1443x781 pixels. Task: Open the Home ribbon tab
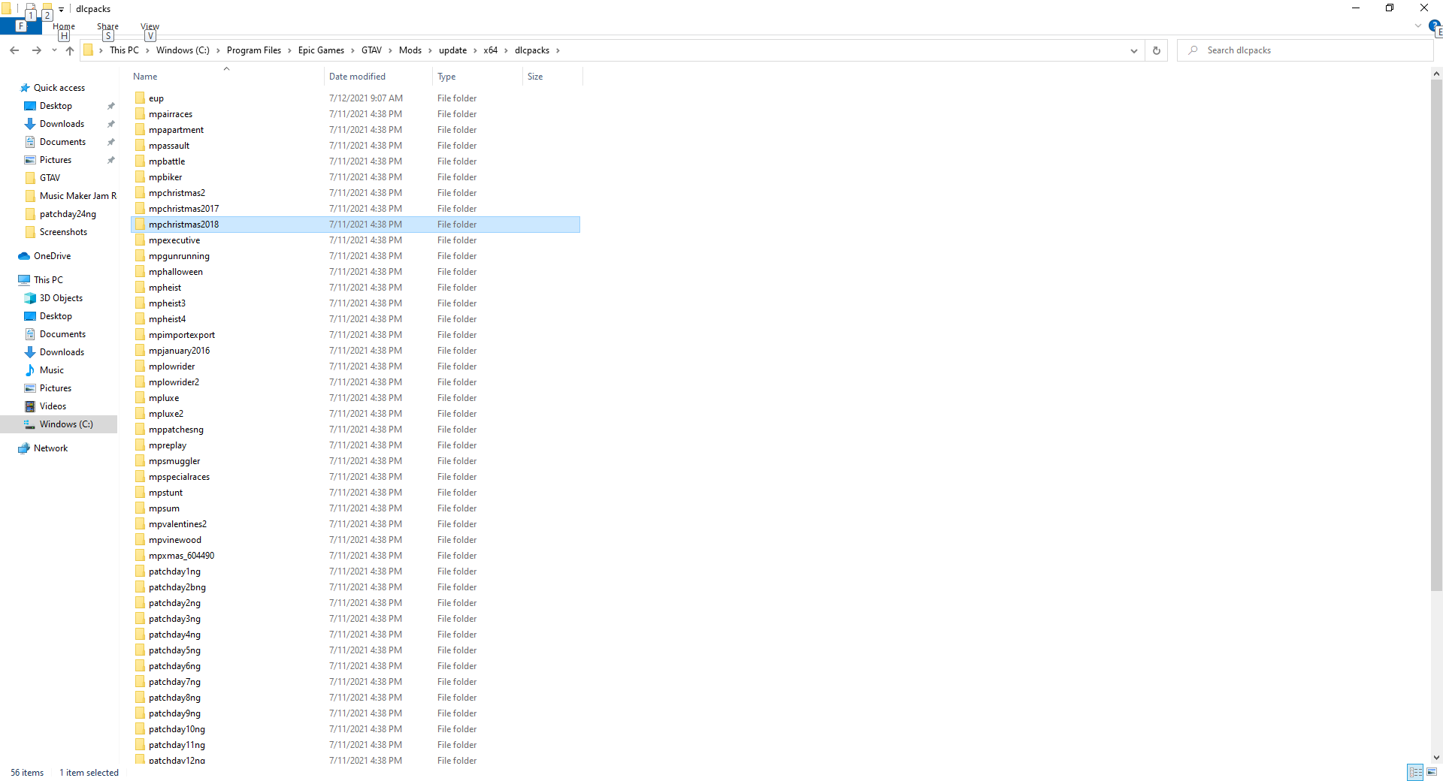tap(64, 26)
